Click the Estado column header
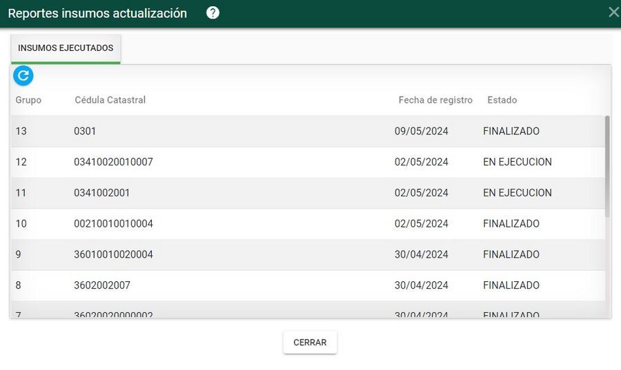The image size is (621, 370). [502, 100]
